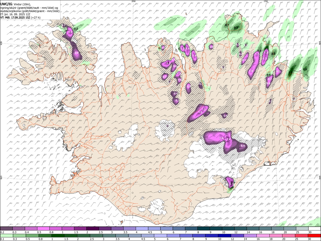Image resolution: width=321 pixels, height=241 pixels.
Task: Click the light lavender 4 swatch in purple row
Action: (142, 229)
